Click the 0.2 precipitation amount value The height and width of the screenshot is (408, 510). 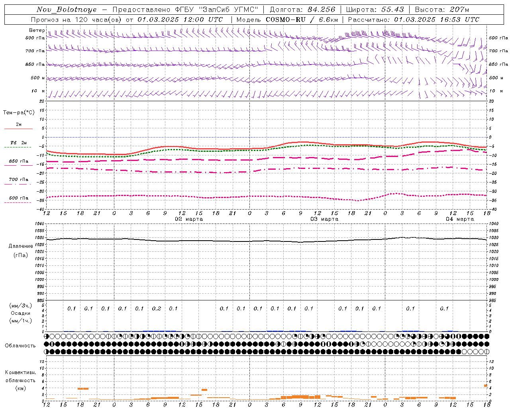pos(157,308)
